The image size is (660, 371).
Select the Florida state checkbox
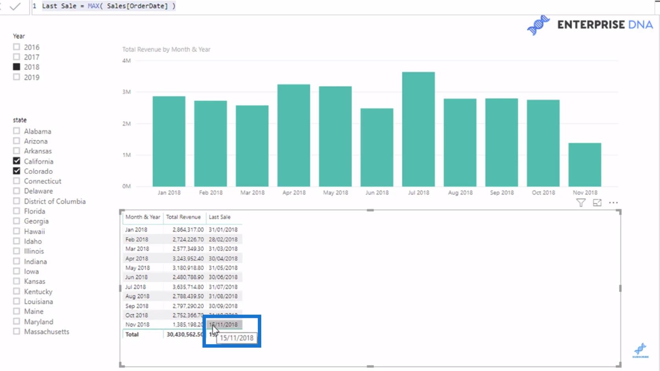coord(16,211)
